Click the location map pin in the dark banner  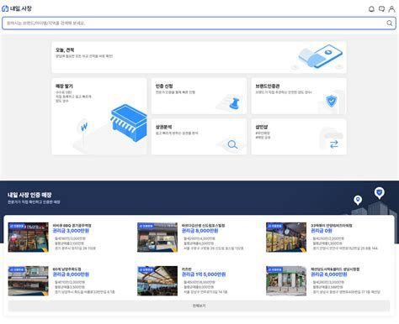pyautogui.click(x=358, y=200)
